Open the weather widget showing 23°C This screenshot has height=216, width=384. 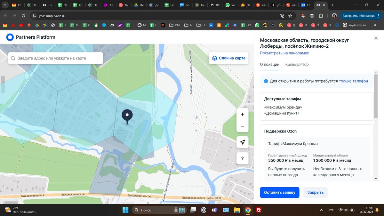(x=20, y=210)
